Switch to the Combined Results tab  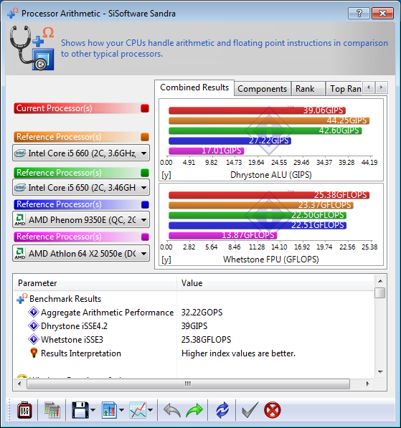coord(194,87)
